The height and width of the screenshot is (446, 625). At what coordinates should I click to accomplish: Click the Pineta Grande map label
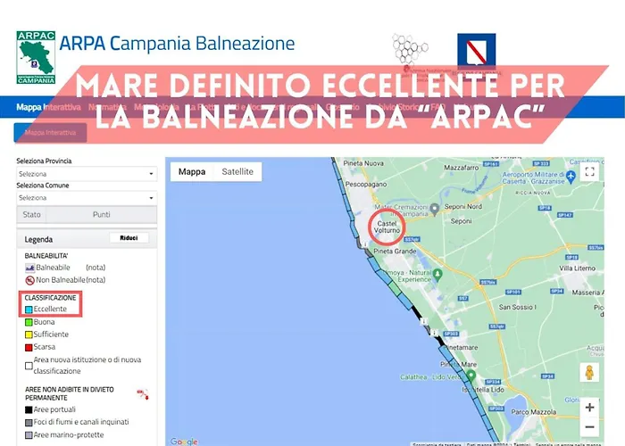point(395,252)
